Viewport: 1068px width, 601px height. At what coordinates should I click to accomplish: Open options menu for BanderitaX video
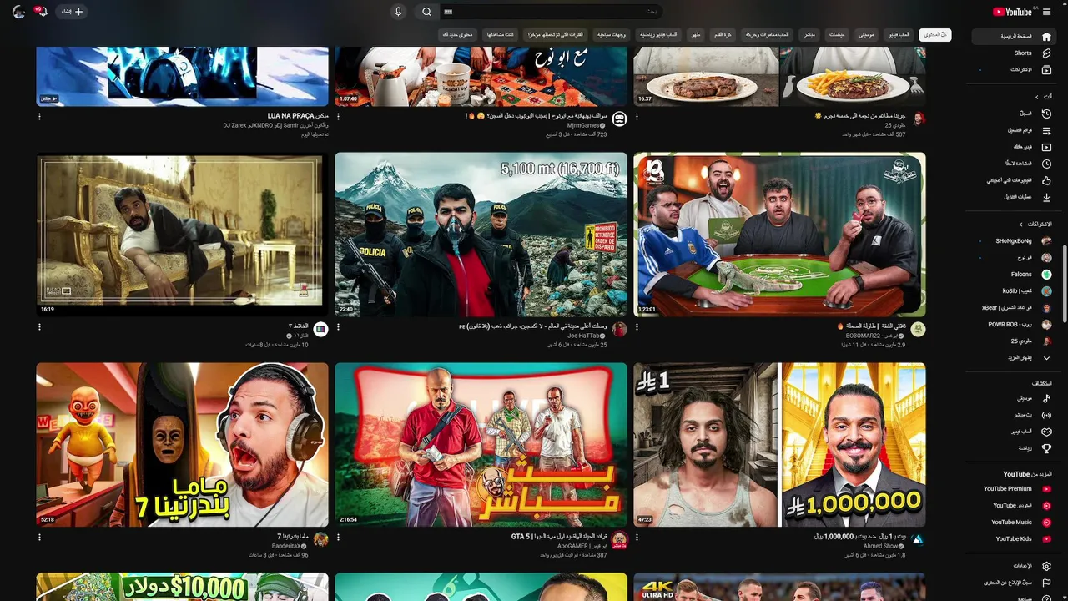click(x=39, y=537)
